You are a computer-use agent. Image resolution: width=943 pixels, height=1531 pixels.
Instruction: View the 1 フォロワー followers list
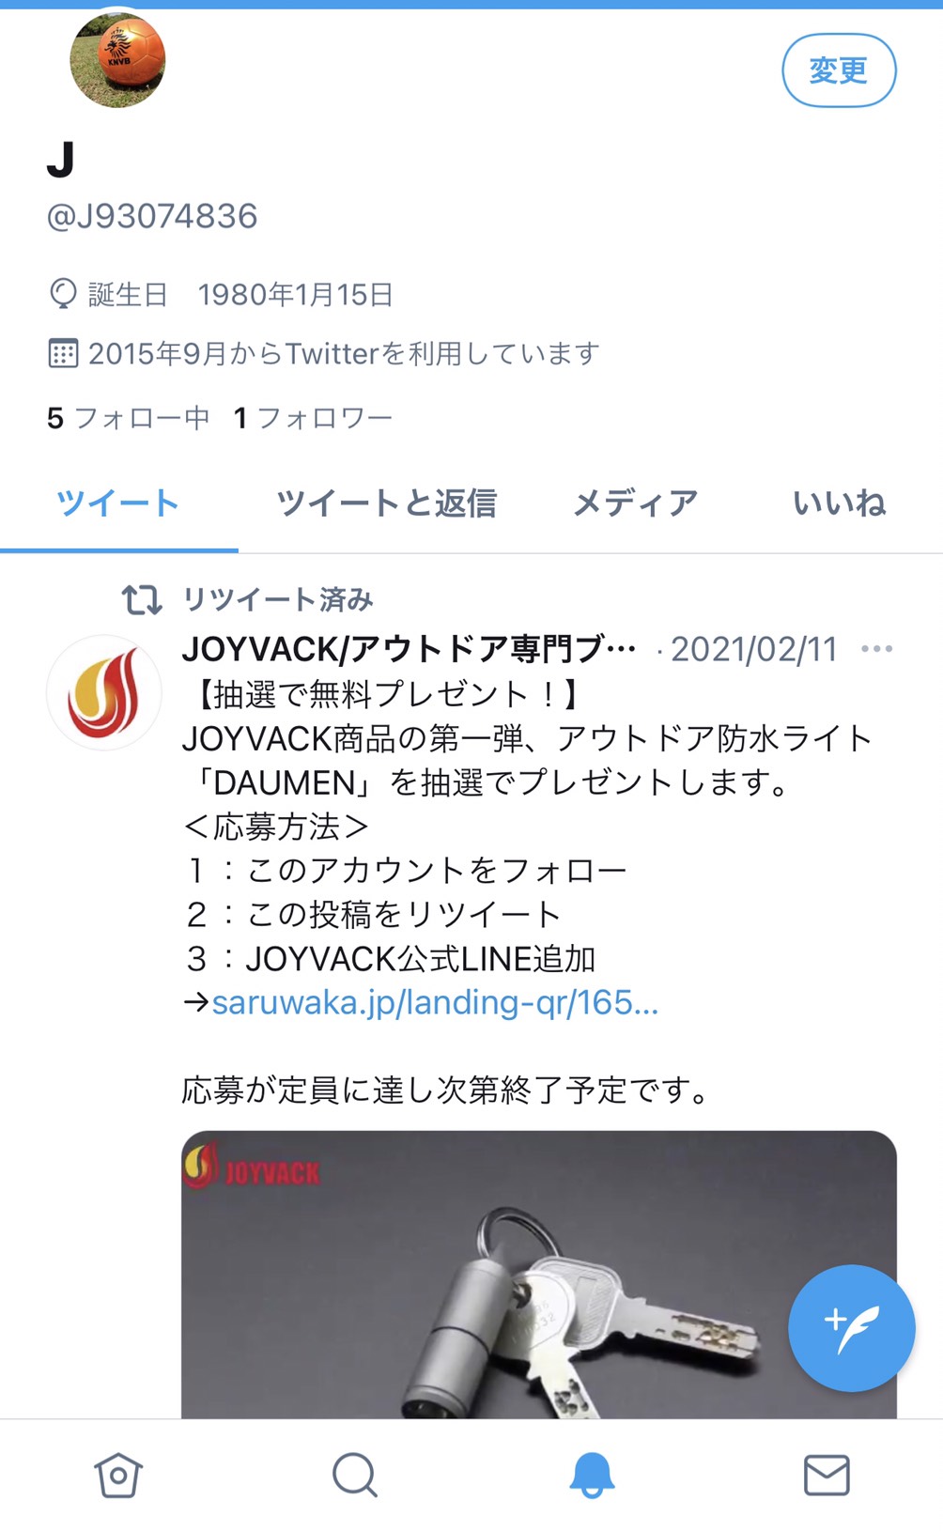313,418
